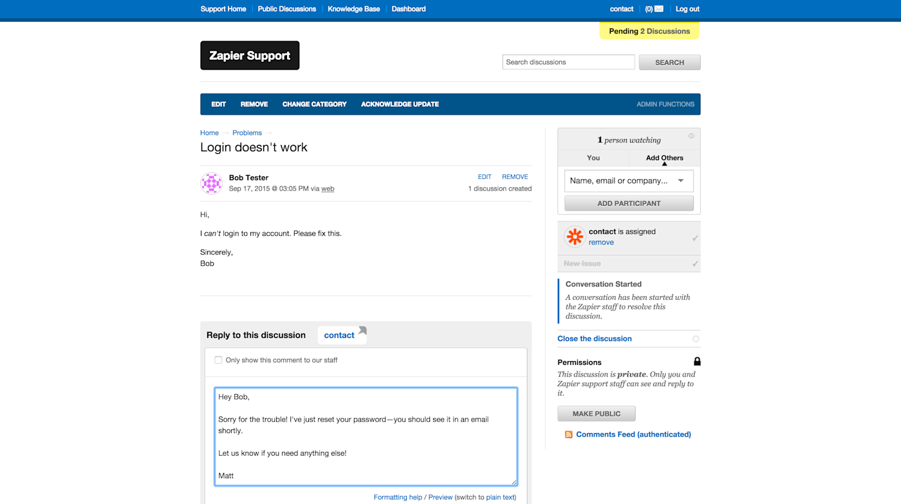Viewport: 901px width, 504px height.
Task: Select the Add Others tab
Action: point(665,158)
